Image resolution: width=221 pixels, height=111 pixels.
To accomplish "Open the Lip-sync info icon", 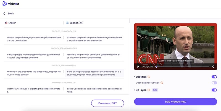I will pyautogui.click(x=149, y=90).
